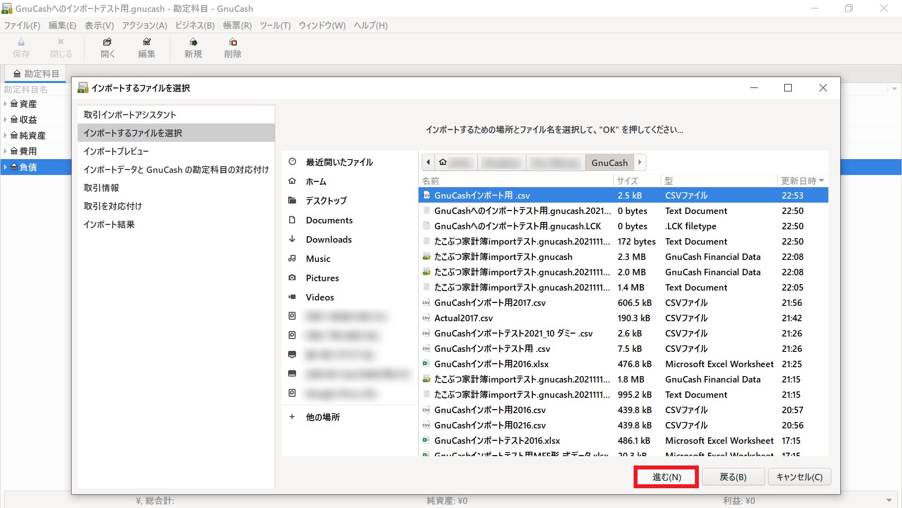Select file GnuCashインポートテスト2021_10 ダミー .csv

pos(623,333)
